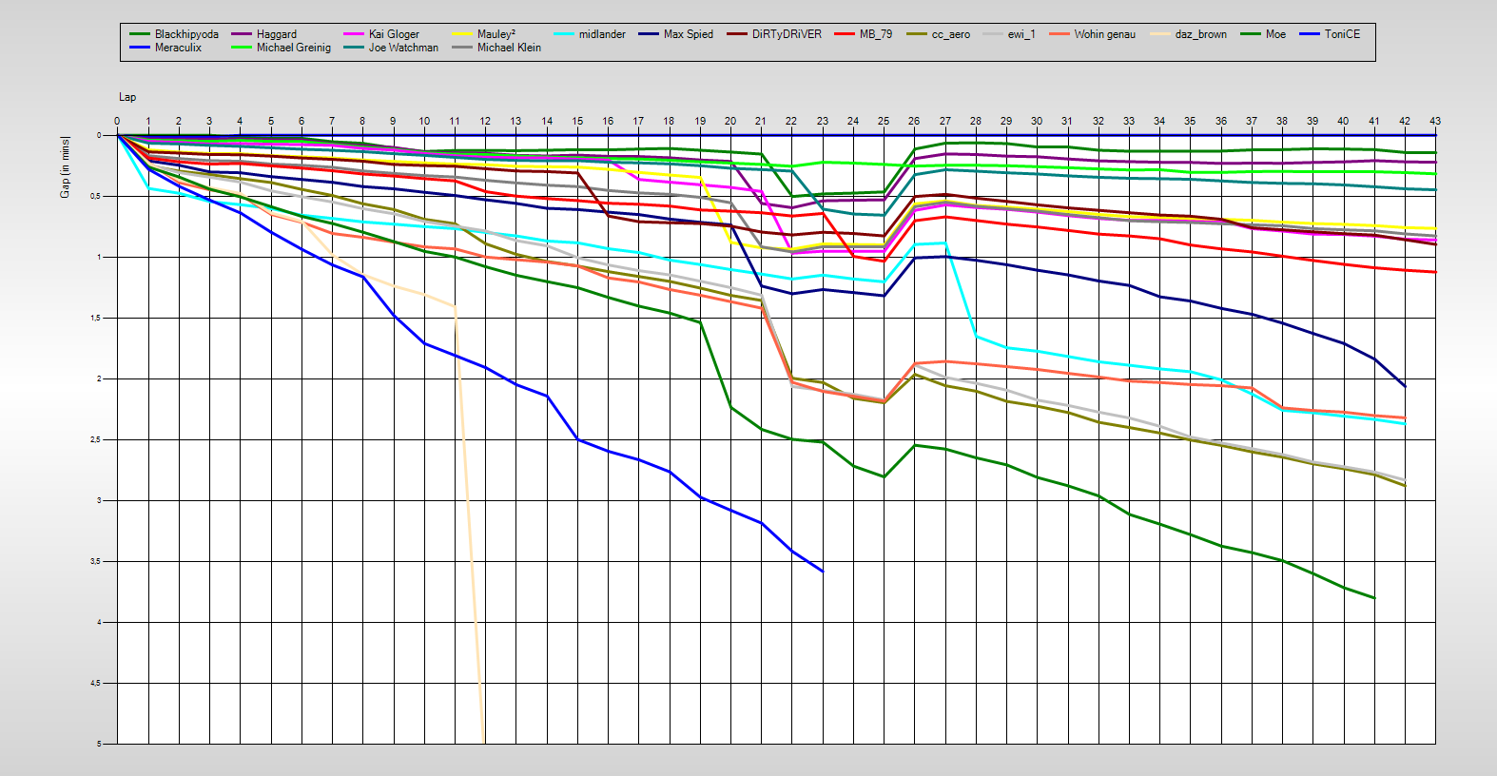This screenshot has height=776, width=1497.
Task: Select the Meraculix blue legend swatch
Action: [x=140, y=48]
